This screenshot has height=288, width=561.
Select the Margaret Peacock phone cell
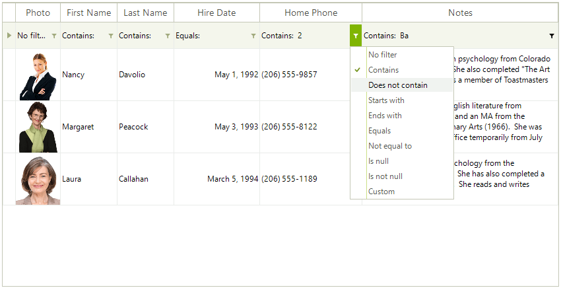coord(311,127)
